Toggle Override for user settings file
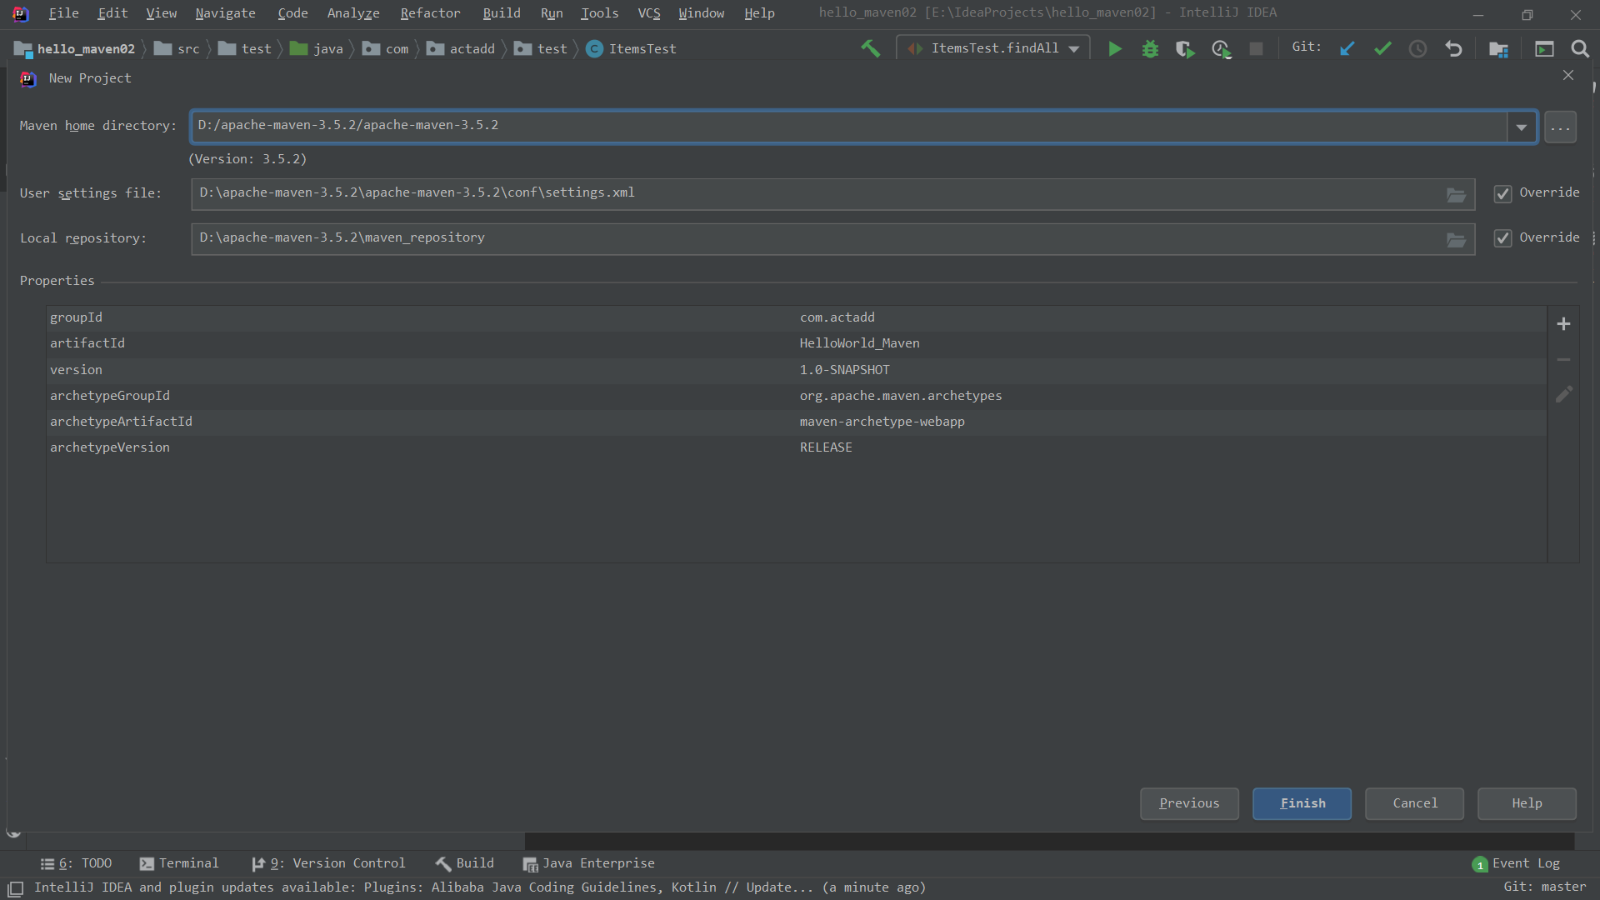The width and height of the screenshot is (1600, 900). pos(1502,193)
